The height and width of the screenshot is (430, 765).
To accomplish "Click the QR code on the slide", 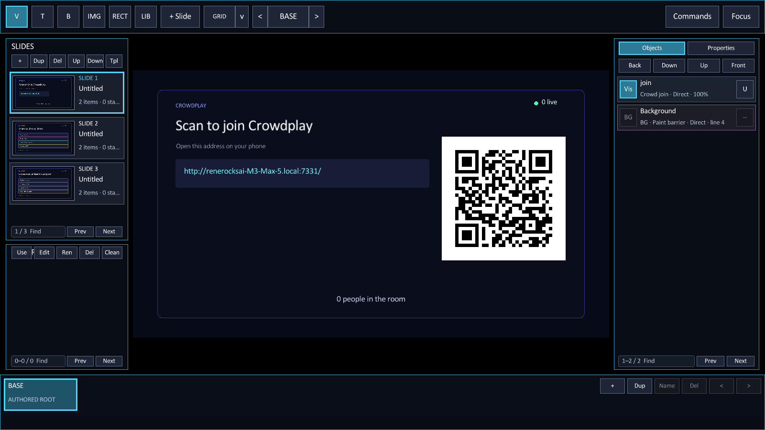I will 503,199.
